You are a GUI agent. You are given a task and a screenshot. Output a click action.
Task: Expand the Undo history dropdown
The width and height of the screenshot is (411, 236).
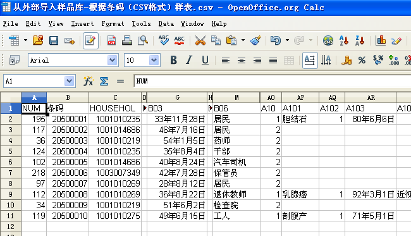coord(287,40)
